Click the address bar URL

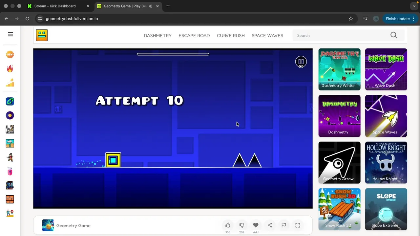pyautogui.click(x=72, y=19)
